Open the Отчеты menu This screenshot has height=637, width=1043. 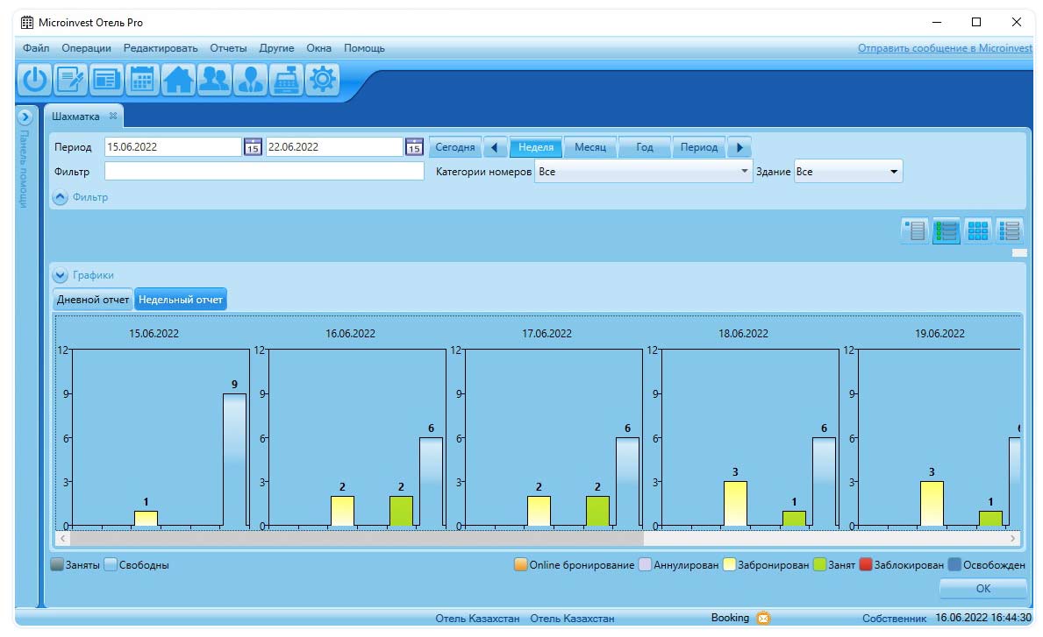(228, 48)
